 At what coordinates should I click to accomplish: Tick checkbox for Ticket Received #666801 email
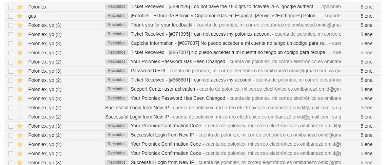pyautogui.click(x=11, y=80)
